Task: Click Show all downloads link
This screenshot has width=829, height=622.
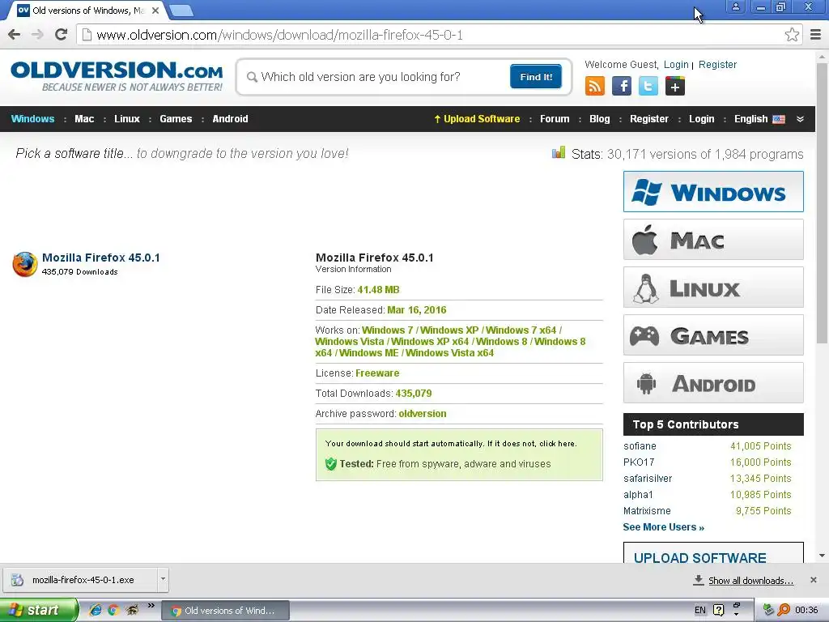Action: point(750,580)
